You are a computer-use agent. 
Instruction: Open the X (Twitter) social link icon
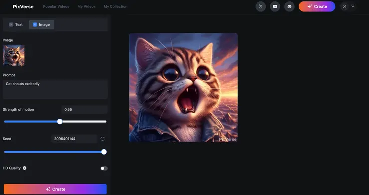click(x=260, y=7)
